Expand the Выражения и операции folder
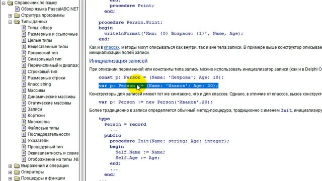322x181 pixels. tap(10, 166)
